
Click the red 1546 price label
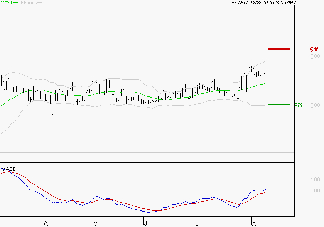pos(313,50)
